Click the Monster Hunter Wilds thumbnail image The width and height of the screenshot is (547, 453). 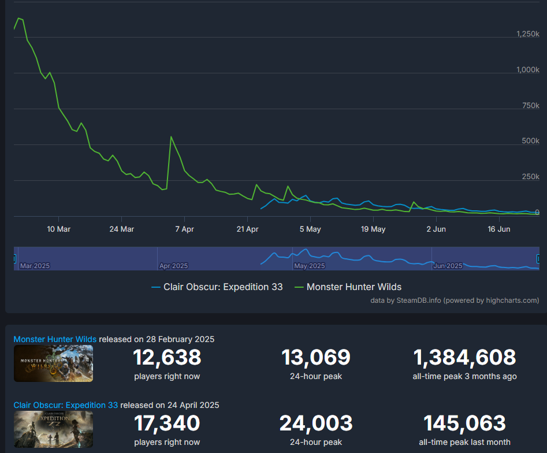pyautogui.click(x=53, y=363)
